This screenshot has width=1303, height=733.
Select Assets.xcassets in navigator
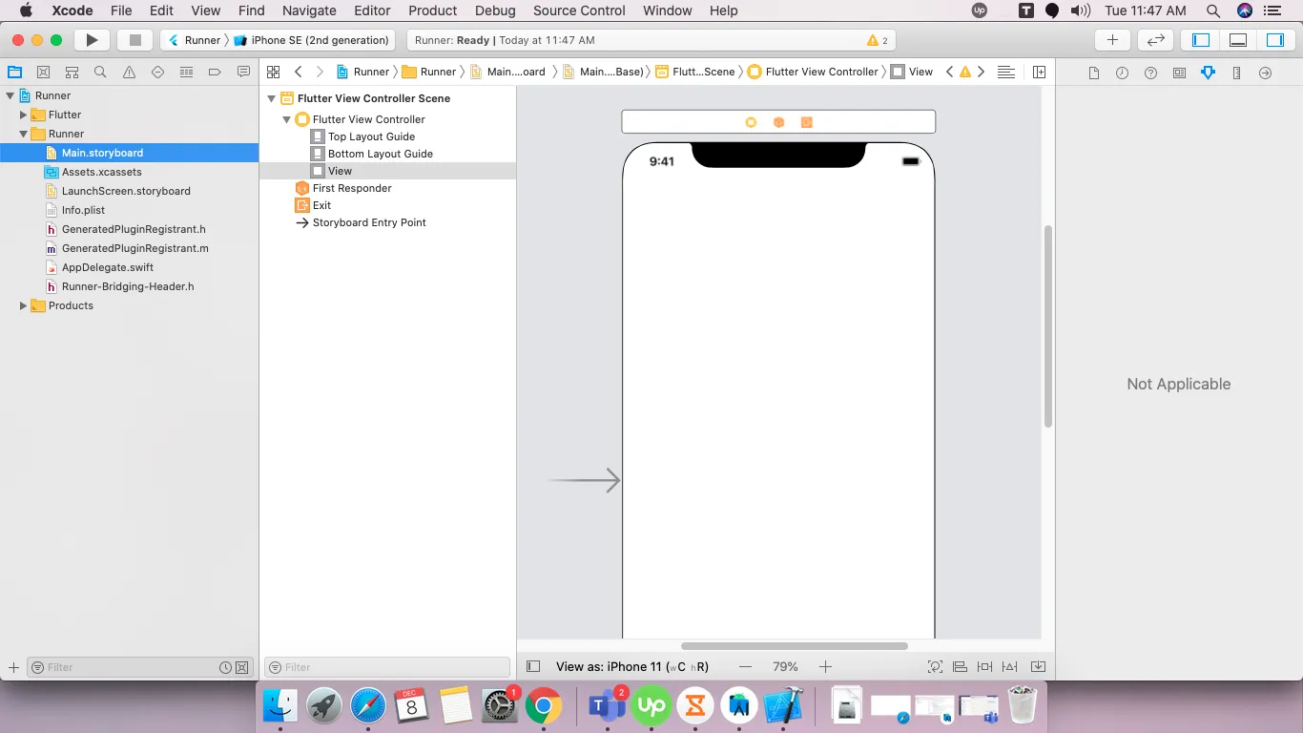coord(102,172)
